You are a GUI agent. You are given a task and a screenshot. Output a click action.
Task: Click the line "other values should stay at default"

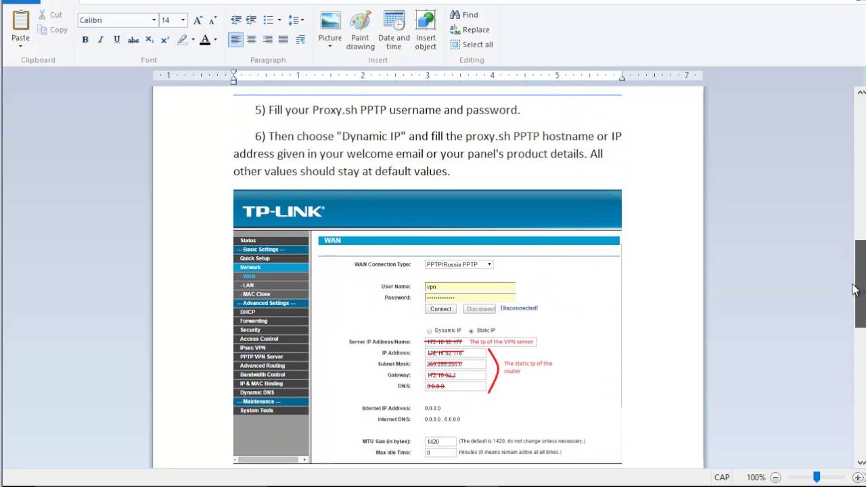coord(342,171)
